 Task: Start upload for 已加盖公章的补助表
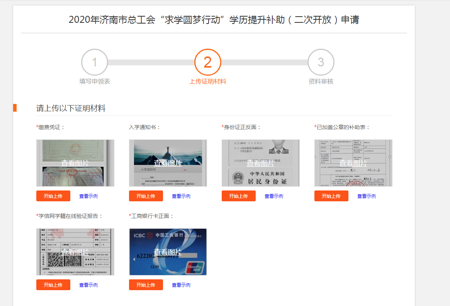point(331,196)
